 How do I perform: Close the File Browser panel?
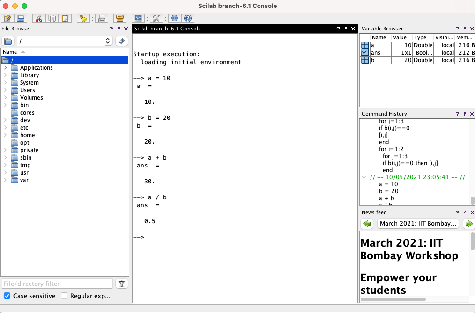click(126, 29)
